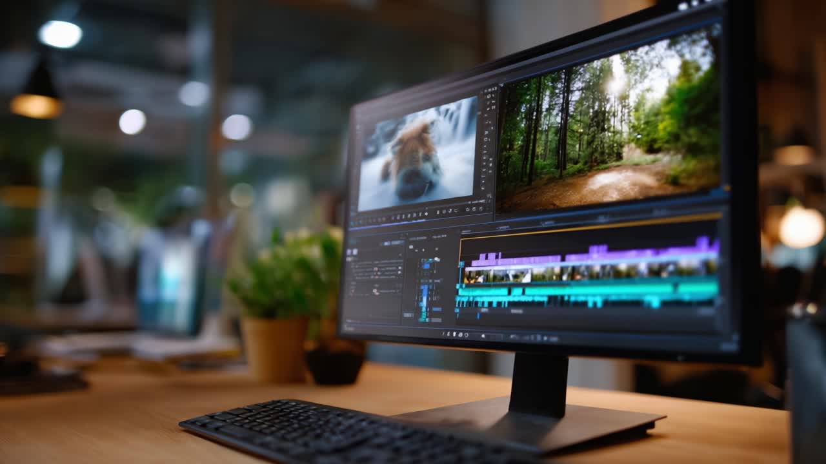Click the dog-in-snow source monitor preview
Image resolution: width=826 pixels, height=464 pixels.
(x=417, y=153)
